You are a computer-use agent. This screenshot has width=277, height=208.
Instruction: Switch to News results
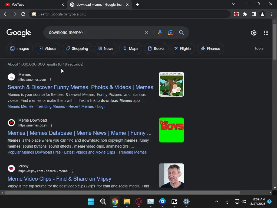click(105, 48)
